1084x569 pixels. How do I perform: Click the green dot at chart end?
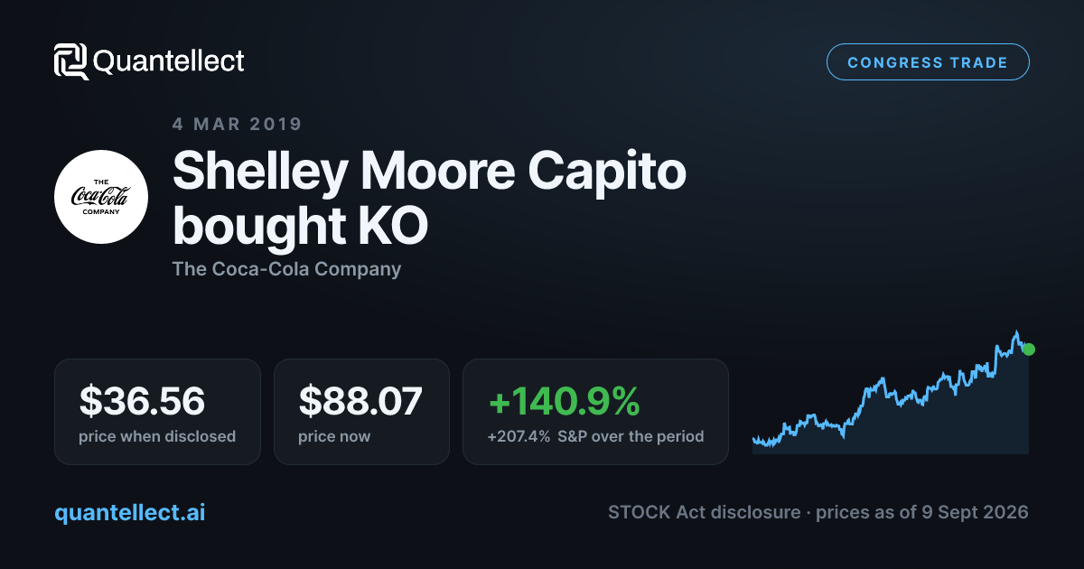pyautogui.click(x=1029, y=350)
